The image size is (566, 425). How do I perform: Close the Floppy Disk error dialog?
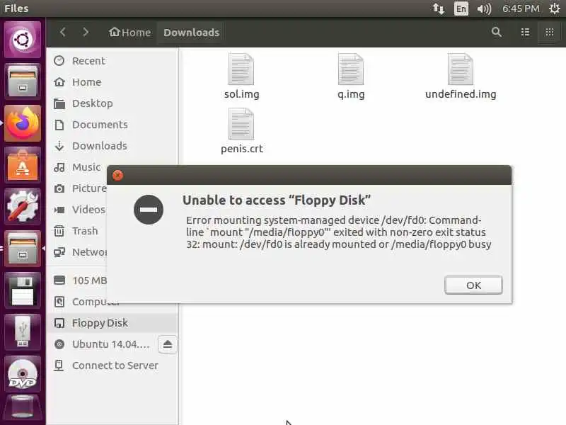(117, 175)
